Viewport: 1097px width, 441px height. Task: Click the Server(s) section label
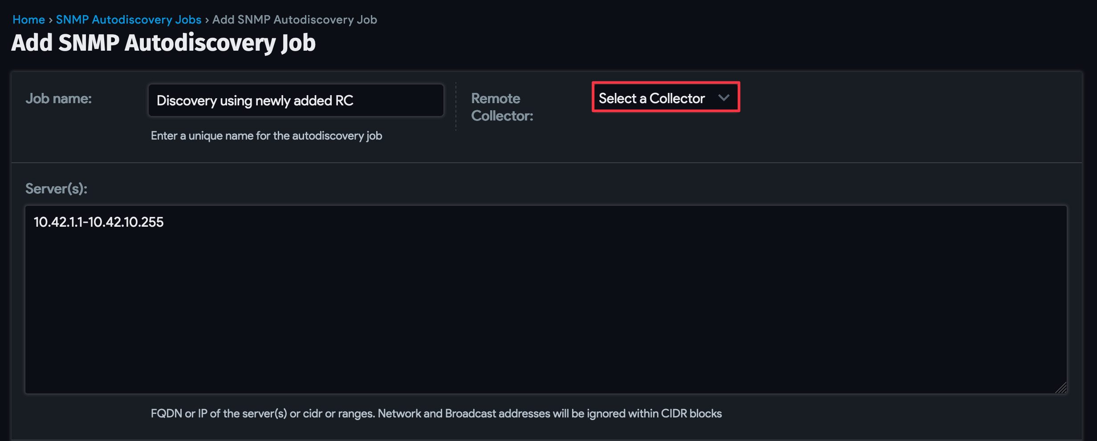coord(56,188)
